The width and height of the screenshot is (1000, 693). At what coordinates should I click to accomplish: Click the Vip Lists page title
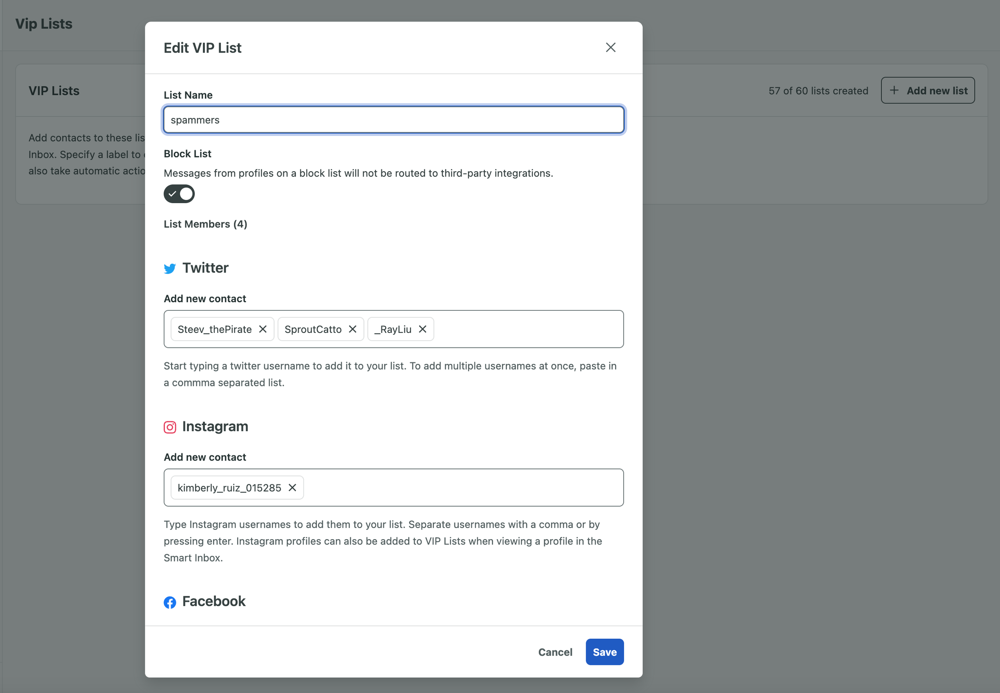pyautogui.click(x=44, y=23)
